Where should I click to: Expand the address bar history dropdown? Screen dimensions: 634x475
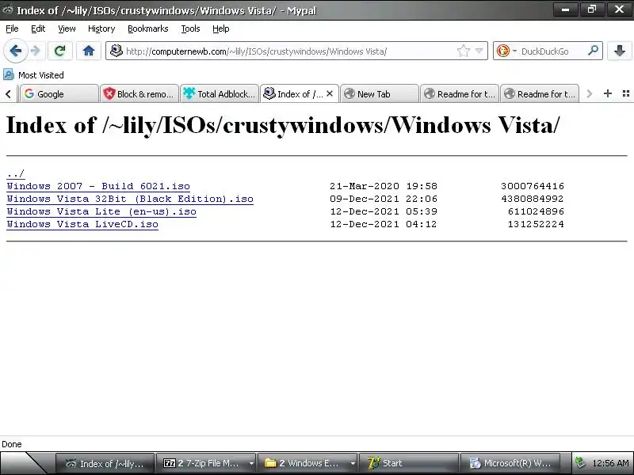479,51
